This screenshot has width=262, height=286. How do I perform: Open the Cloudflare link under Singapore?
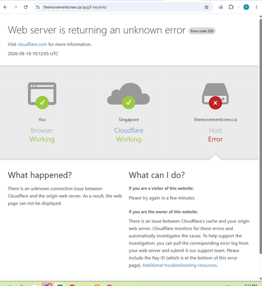pyautogui.click(x=128, y=130)
